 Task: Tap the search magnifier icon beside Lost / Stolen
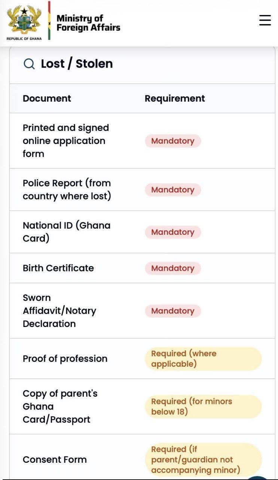(x=29, y=64)
